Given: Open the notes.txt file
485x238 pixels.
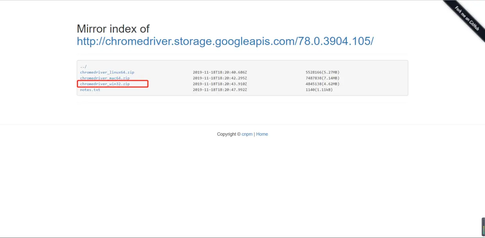Looking at the screenshot, I should [90, 90].
